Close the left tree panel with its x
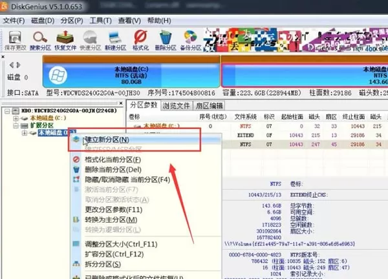This screenshot has width=388, height=279. pos(121,103)
